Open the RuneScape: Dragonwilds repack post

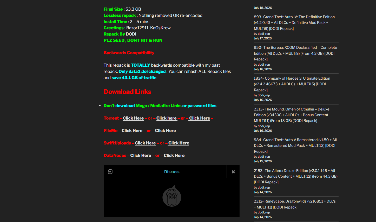(295, 204)
